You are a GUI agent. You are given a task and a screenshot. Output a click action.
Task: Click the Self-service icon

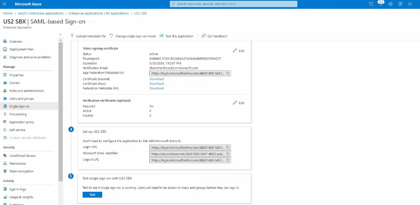click(5, 130)
